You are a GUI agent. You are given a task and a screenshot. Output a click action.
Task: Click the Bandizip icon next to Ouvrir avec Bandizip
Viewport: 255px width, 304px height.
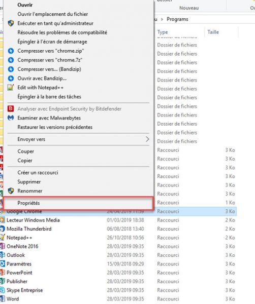[x=11, y=79]
